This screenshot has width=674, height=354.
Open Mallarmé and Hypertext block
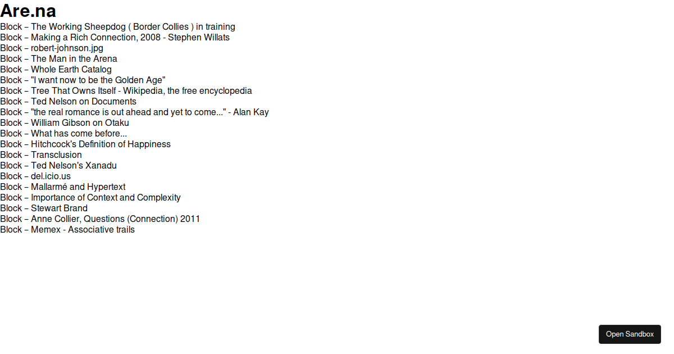pyautogui.click(x=63, y=187)
